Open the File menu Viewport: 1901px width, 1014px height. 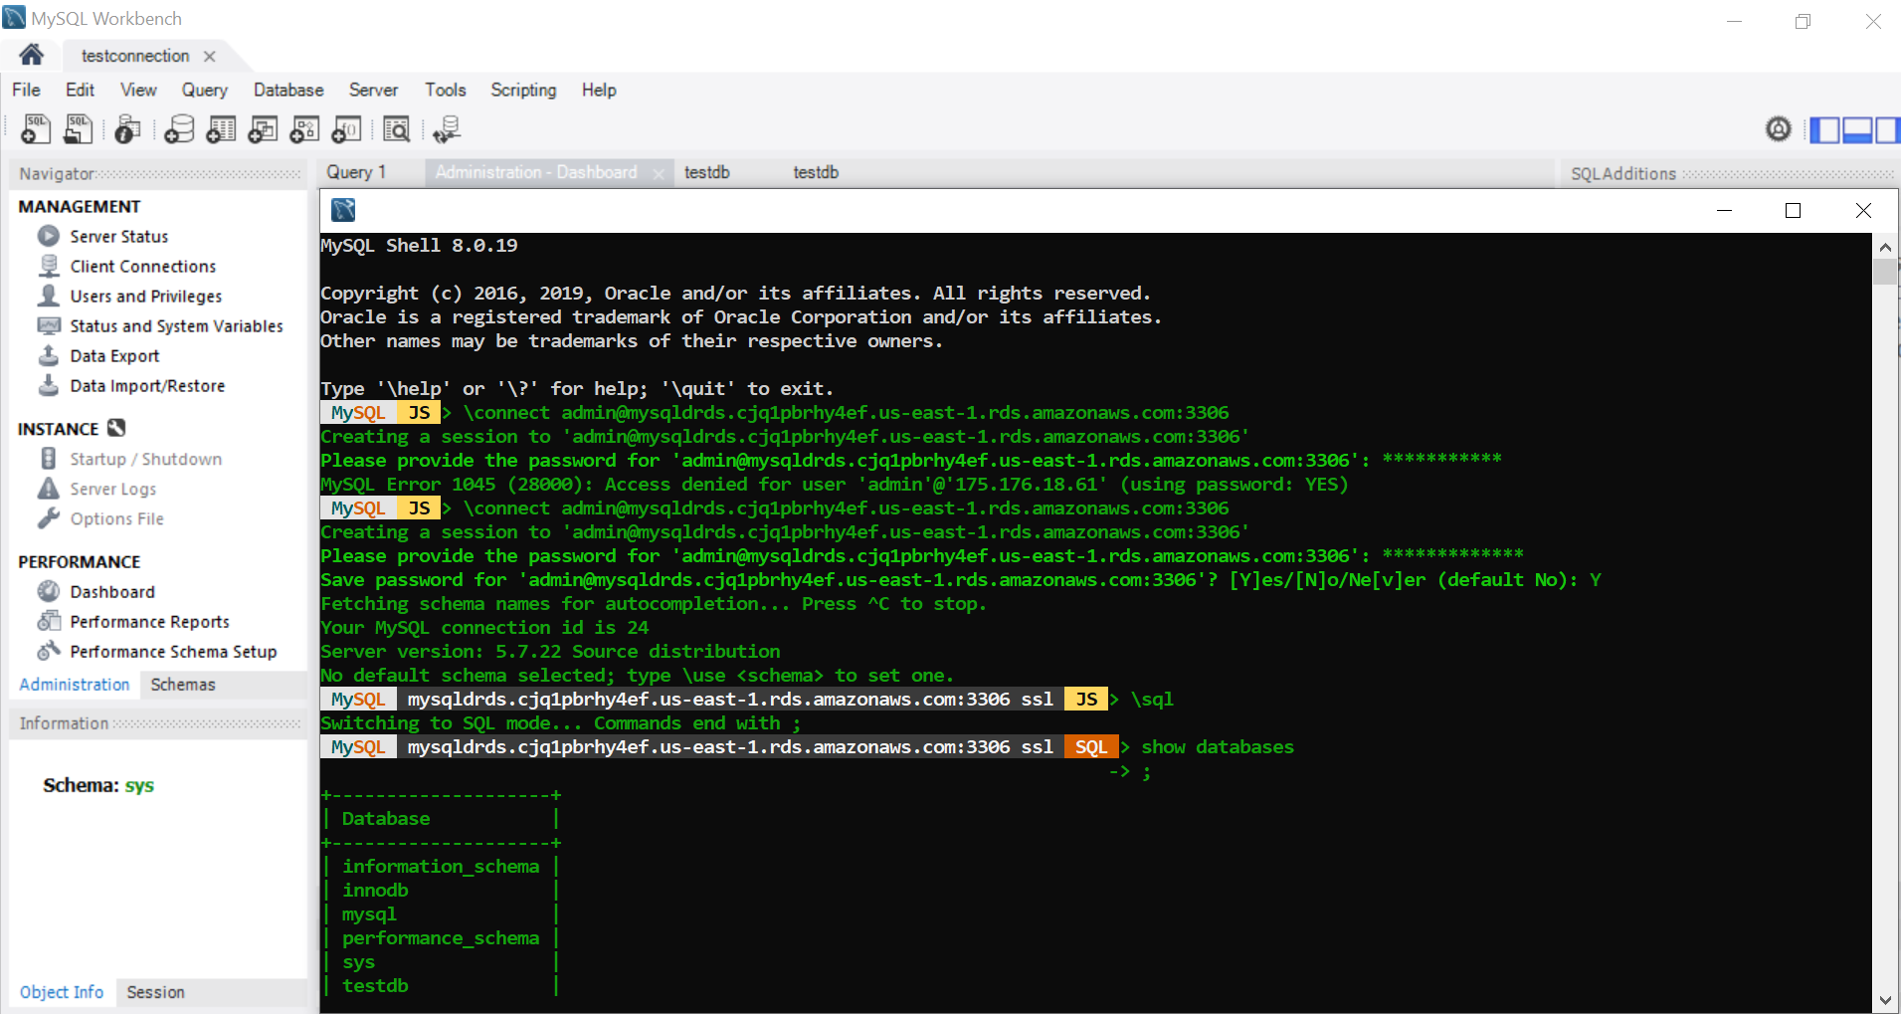pyautogui.click(x=27, y=91)
